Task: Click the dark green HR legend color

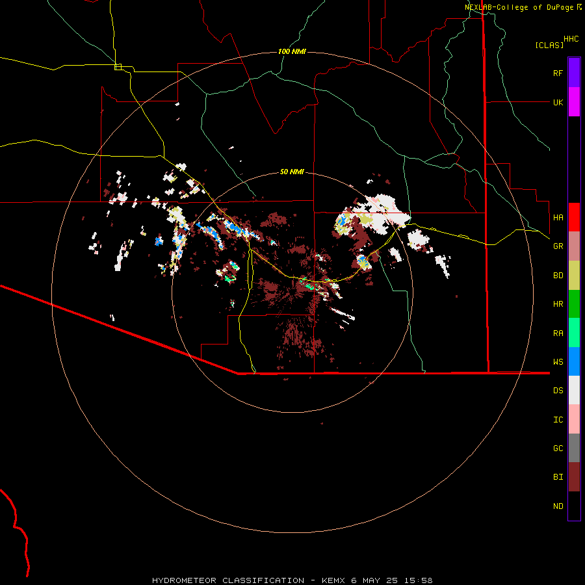Action: pos(574,304)
